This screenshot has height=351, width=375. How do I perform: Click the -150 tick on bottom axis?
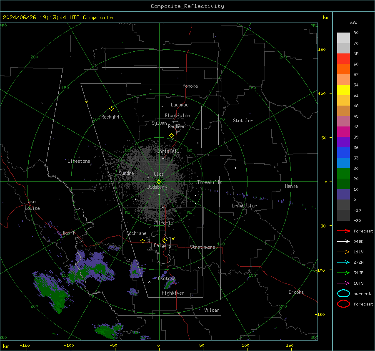(x=25, y=345)
